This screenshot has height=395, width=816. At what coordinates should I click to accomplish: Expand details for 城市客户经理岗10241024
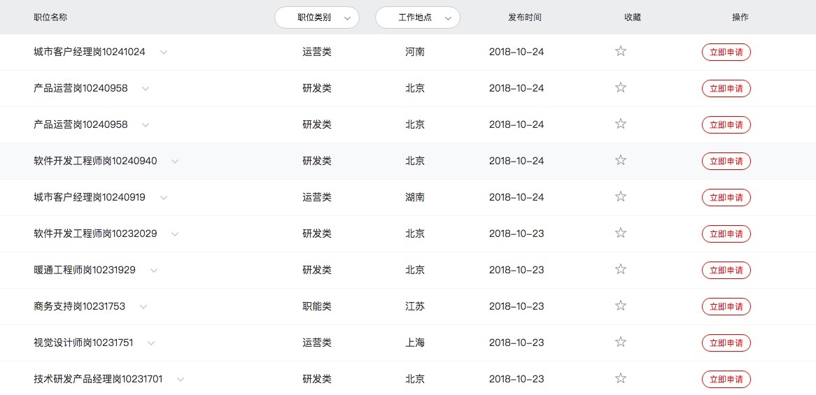(x=164, y=52)
